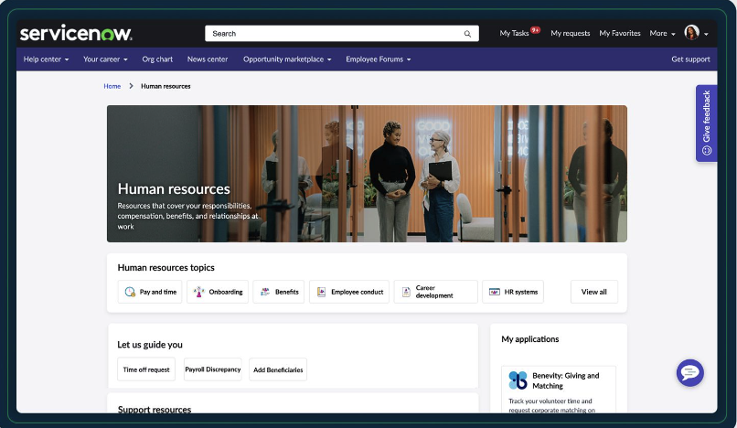Screen dimensions: 737x428
Task: Select the Pay and time topic
Action: tap(150, 292)
